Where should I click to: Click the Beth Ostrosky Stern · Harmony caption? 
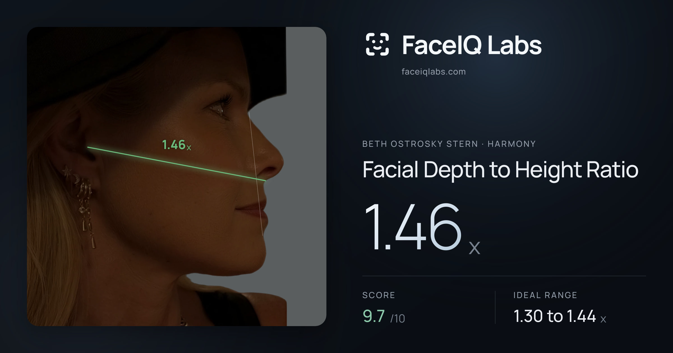coord(449,144)
